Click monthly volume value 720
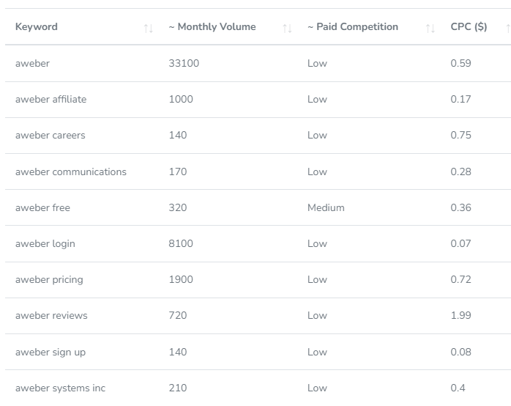The height and width of the screenshot is (406, 511). tap(178, 315)
